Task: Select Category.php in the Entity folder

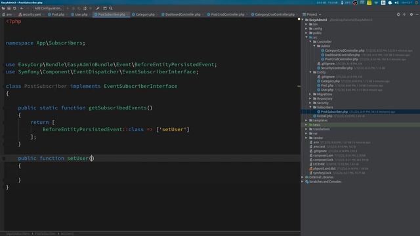Action: 330,81
